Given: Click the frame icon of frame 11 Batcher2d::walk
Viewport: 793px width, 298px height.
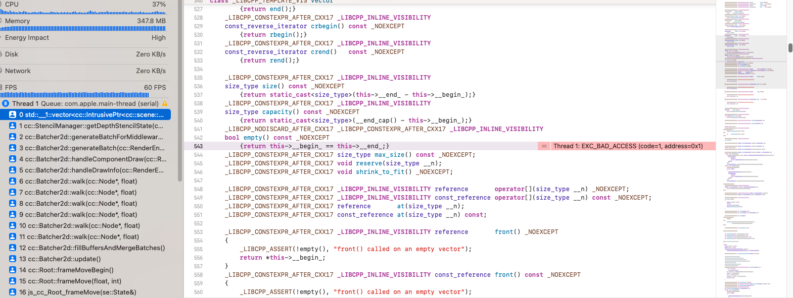Looking at the screenshot, I should [x=13, y=236].
